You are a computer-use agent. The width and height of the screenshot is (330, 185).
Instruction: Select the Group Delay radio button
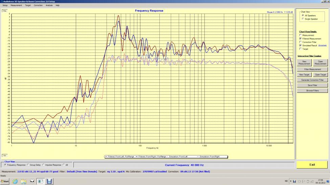(x=28, y=165)
